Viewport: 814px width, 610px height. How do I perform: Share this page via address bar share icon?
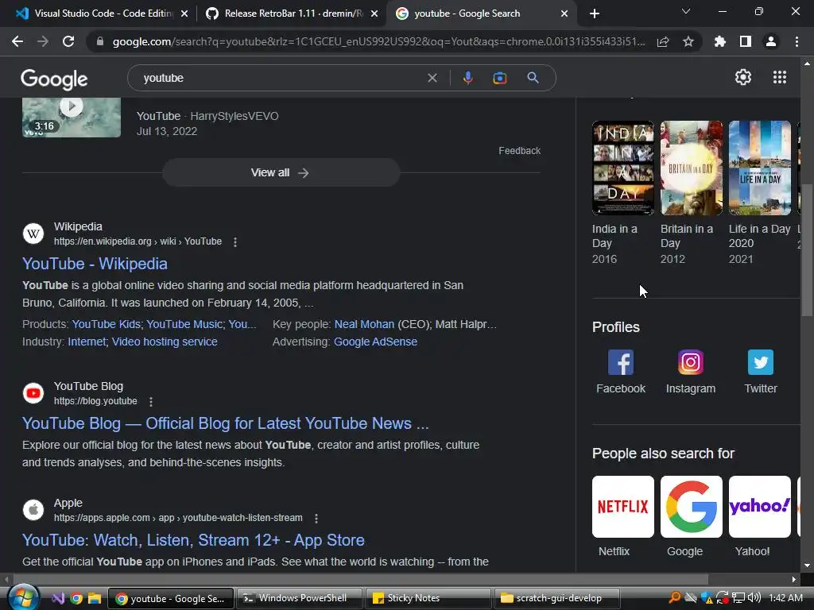[x=663, y=41]
